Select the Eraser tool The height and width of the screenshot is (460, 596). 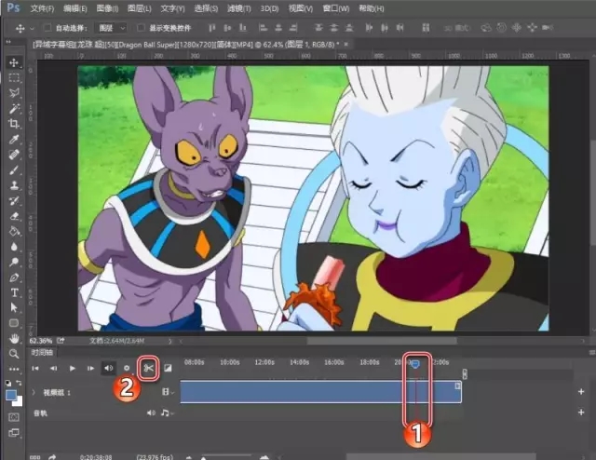click(14, 216)
